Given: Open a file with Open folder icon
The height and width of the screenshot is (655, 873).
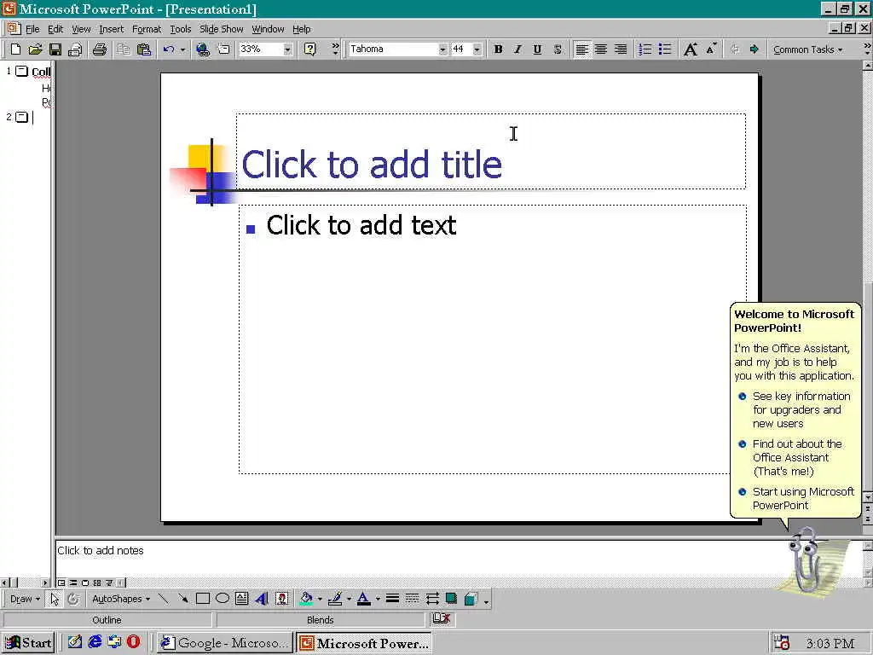Looking at the screenshot, I should click(x=35, y=49).
